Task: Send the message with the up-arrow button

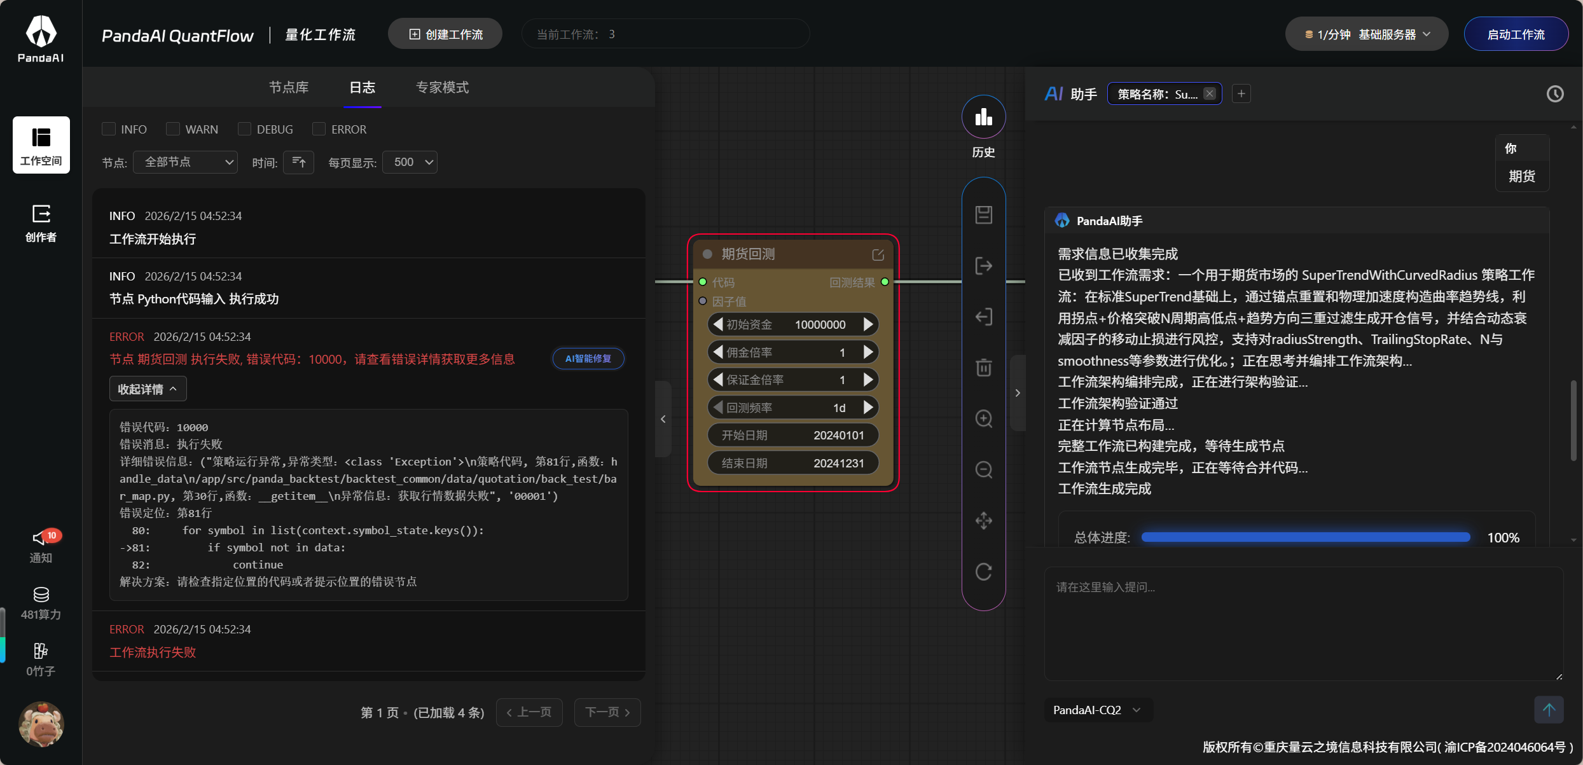Action: (x=1549, y=710)
